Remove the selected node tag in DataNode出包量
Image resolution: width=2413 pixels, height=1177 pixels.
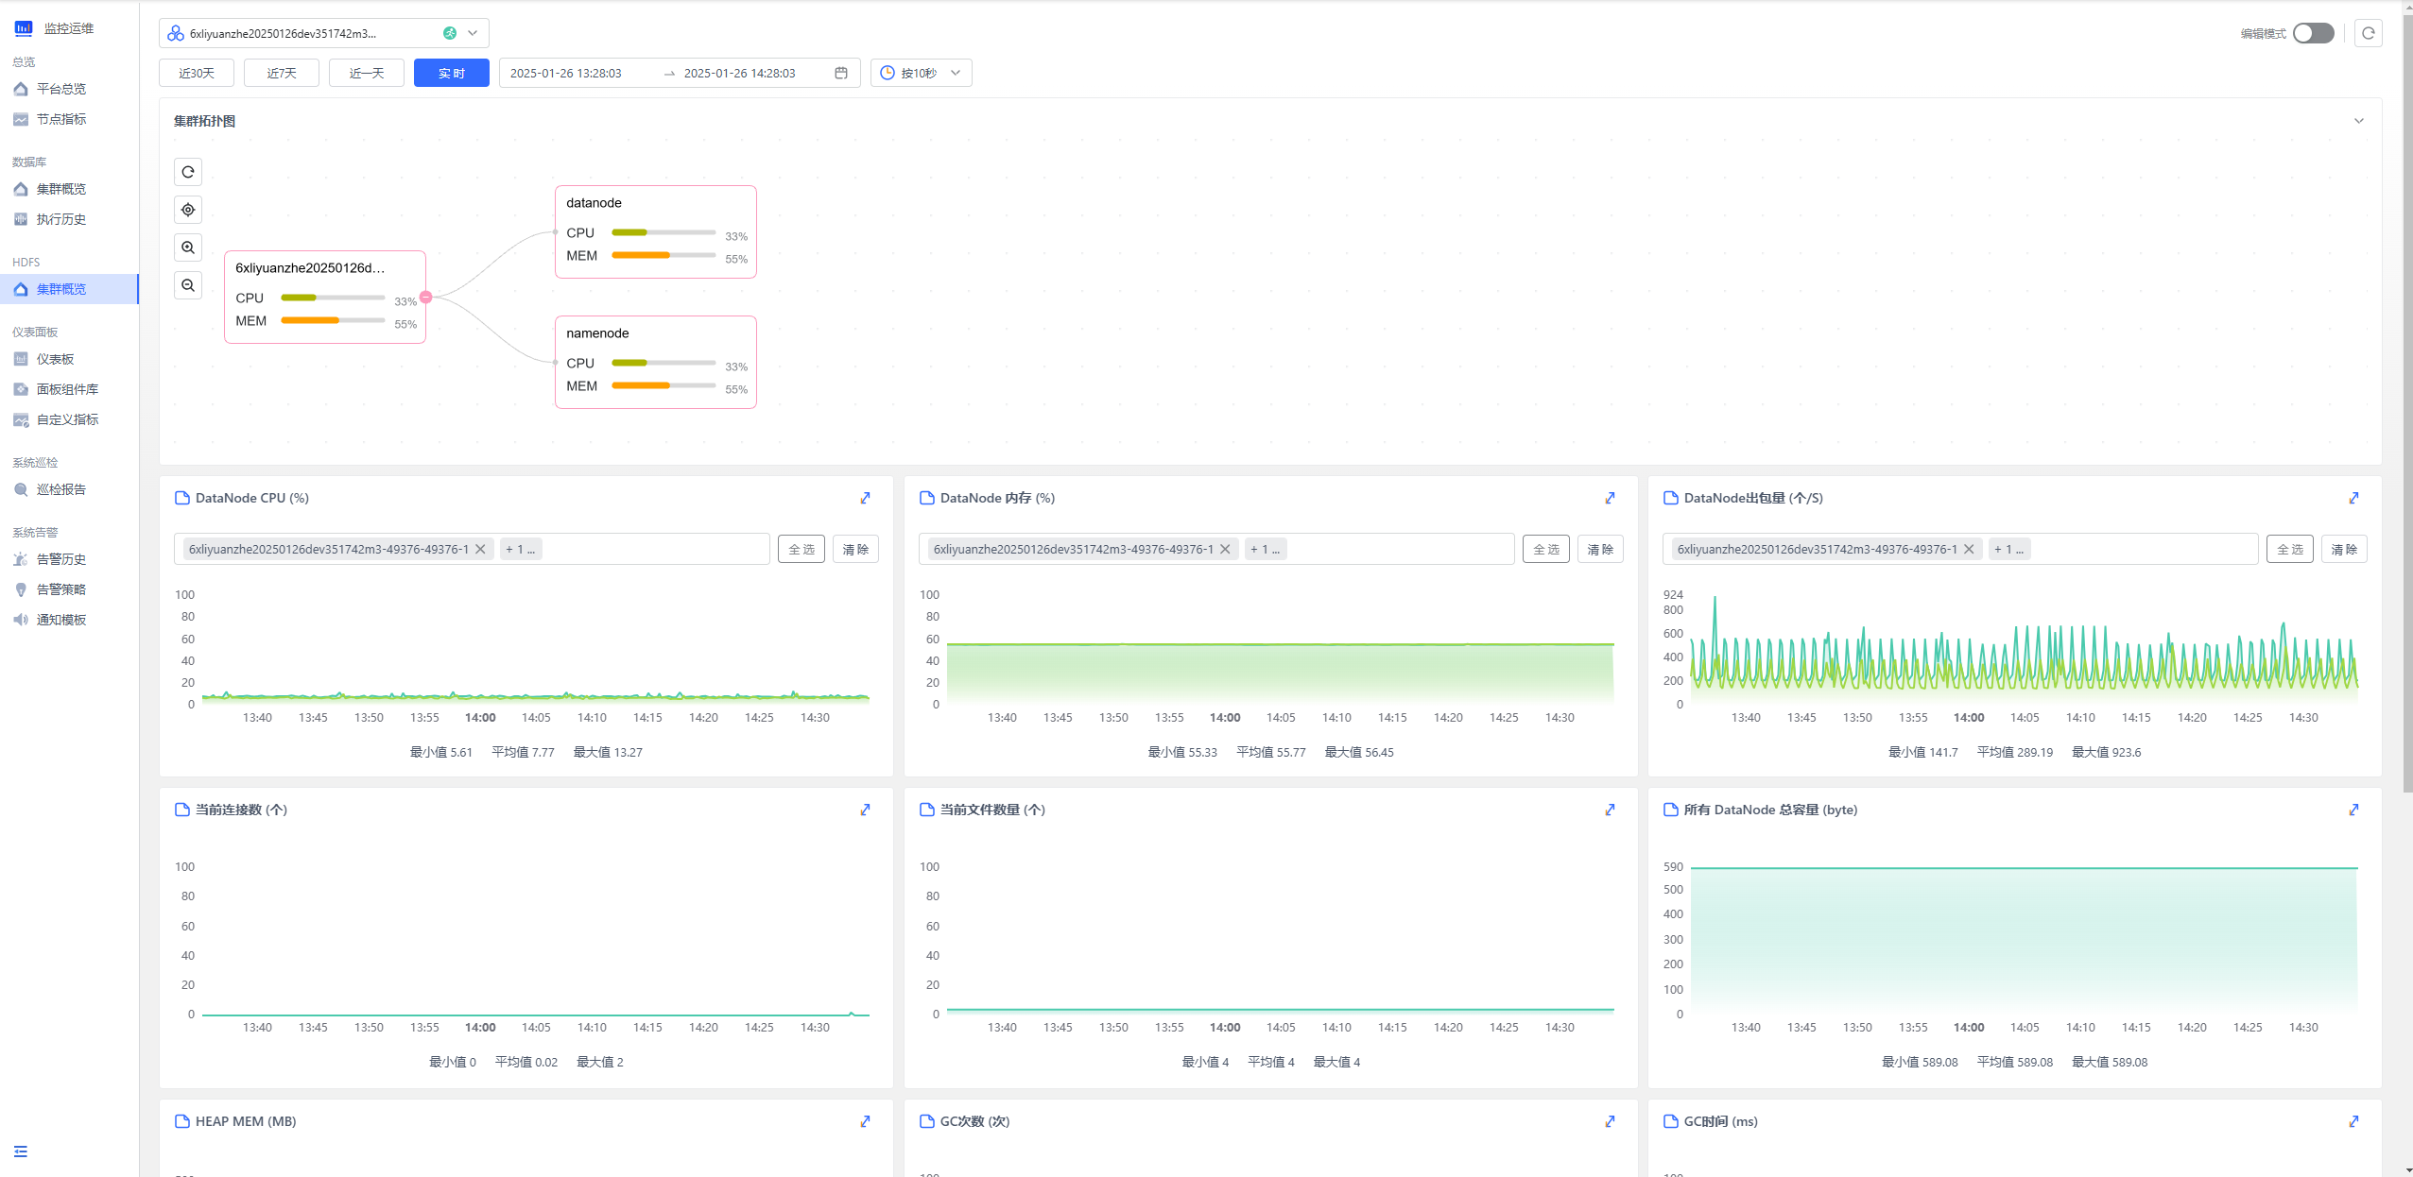(1969, 549)
